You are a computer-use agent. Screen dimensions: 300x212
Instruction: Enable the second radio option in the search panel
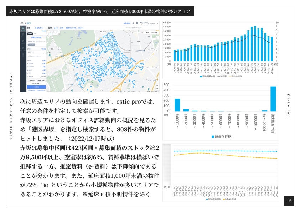[36, 80]
